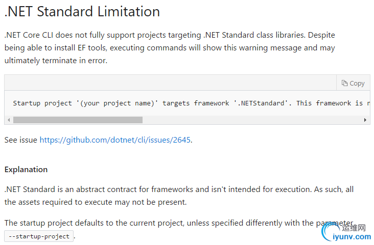
Task: Click the paragraph starting ".NET Standard is an abstract"
Action: (x=179, y=195)
